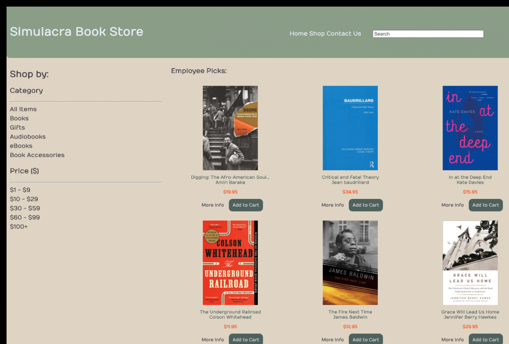Click the author name Jean baudrillard

350,182
